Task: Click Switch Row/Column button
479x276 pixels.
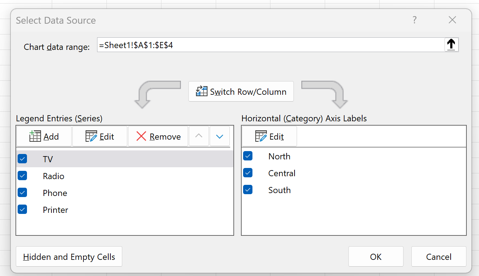Action: [x=241, y=92]
